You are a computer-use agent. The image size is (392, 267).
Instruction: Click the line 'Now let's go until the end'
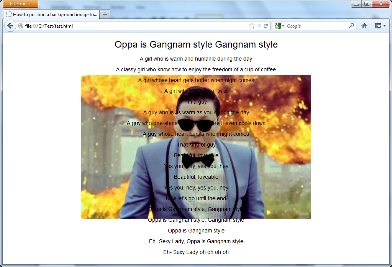tap(196, 198)
